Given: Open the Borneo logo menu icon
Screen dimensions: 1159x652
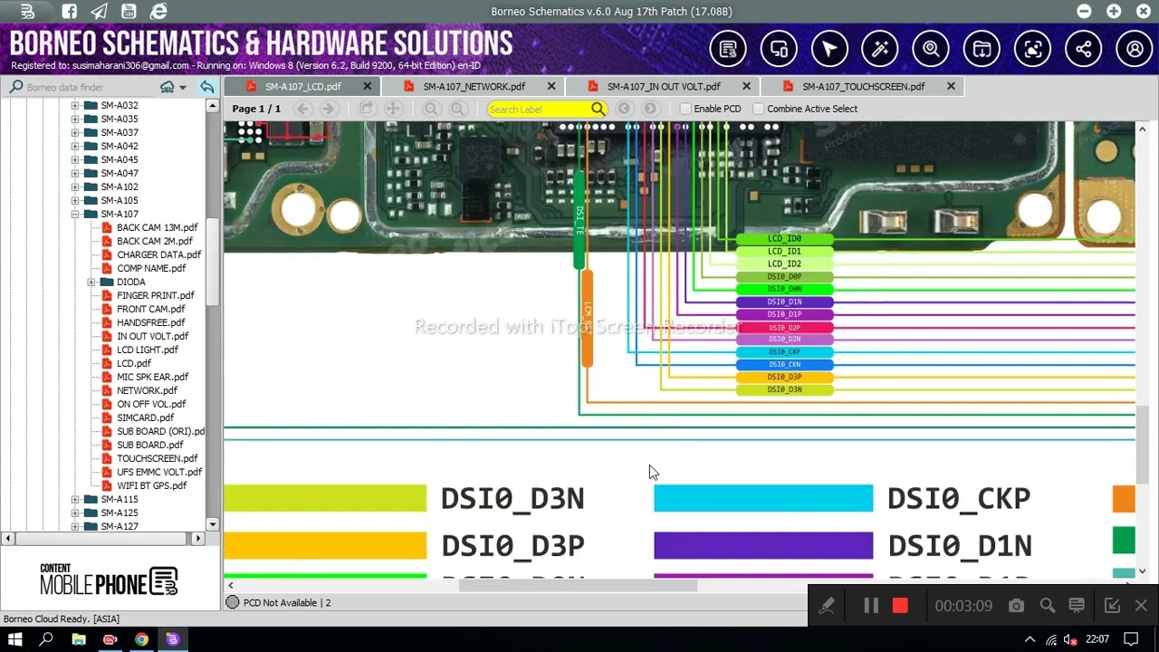Looking at the screenshot, I should [27, 12].
